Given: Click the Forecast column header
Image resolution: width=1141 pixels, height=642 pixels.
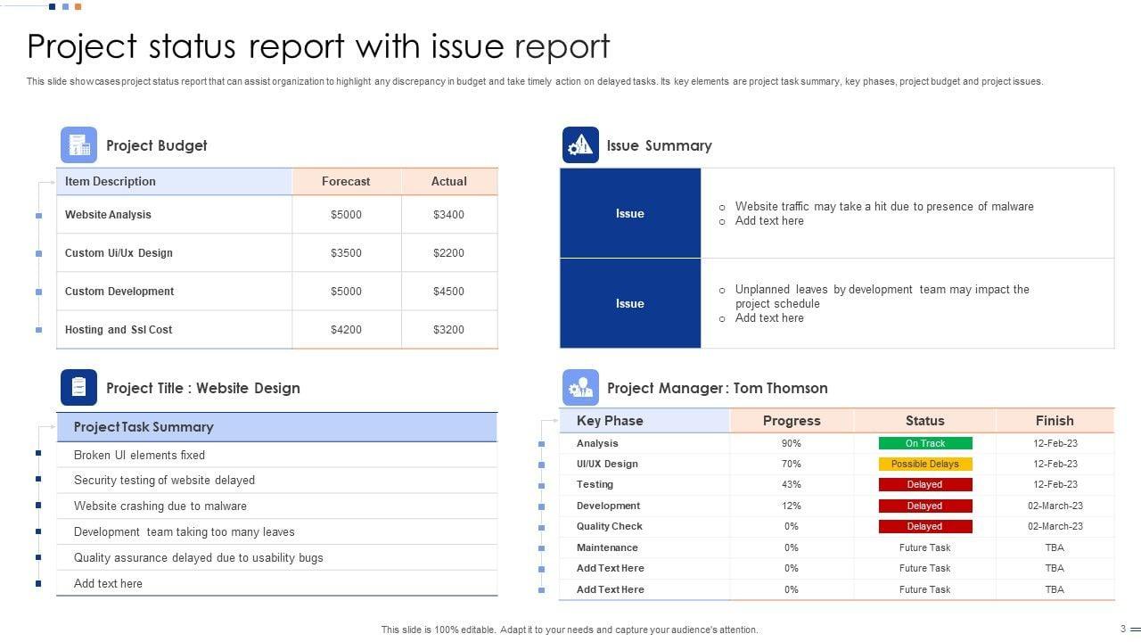Looking at the screenshot, I should tap(346, 181).
